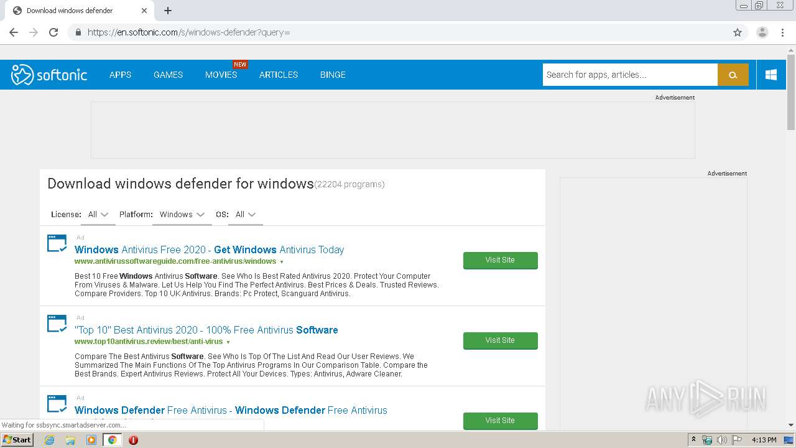Screen dimensions: 796x448
Task: Launch media player from taskbar
Action: point(91,440)
